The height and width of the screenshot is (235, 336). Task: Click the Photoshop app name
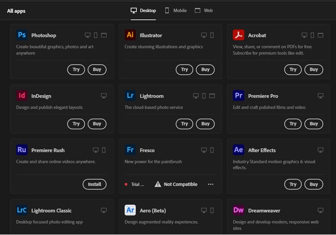click(x=44, y=35)
